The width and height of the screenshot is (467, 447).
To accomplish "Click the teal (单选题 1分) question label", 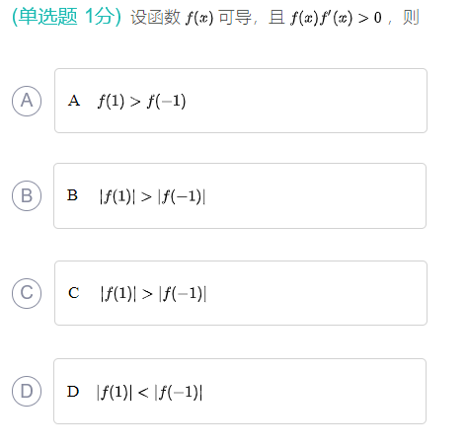I will click(66, 17).
